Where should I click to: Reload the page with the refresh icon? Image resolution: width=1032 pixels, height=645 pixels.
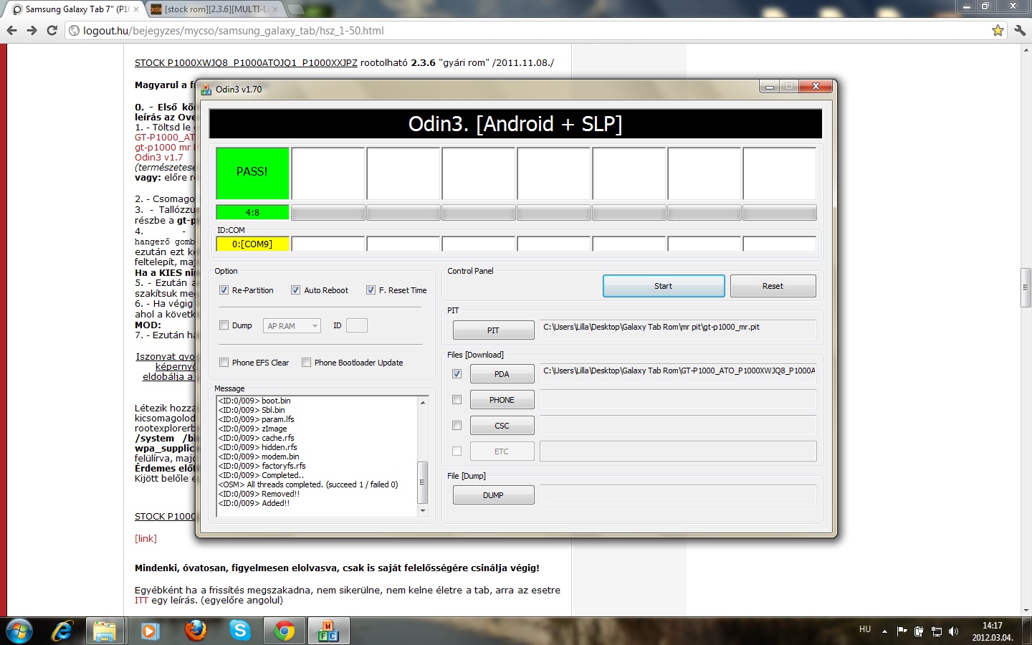(52, 30)
